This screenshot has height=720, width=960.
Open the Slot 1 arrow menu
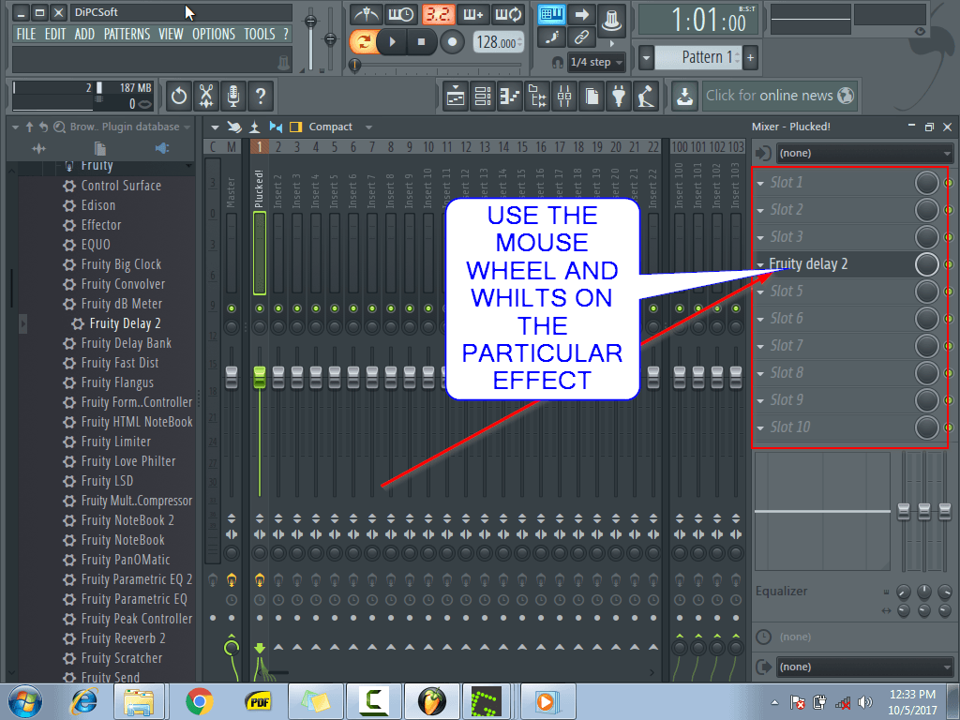[x=760, y=183]
